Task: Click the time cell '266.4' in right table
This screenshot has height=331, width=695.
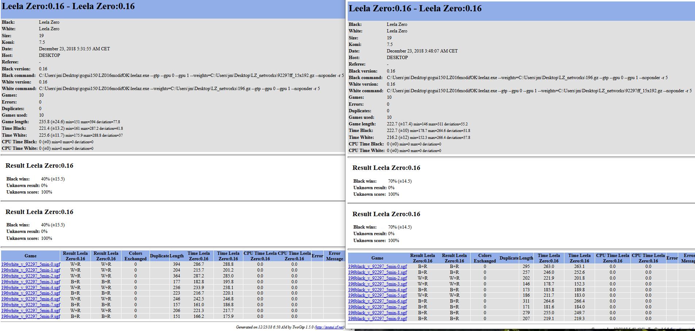Action: (x=579, y=301)
